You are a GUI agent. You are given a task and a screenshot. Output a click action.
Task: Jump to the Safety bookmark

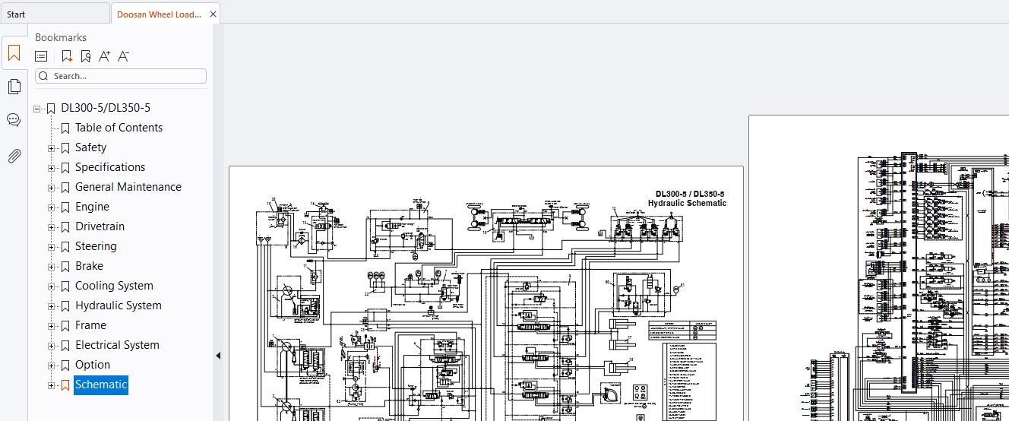click(90, 147)
